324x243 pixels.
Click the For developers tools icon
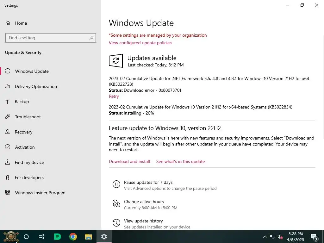tap(8, 177)
